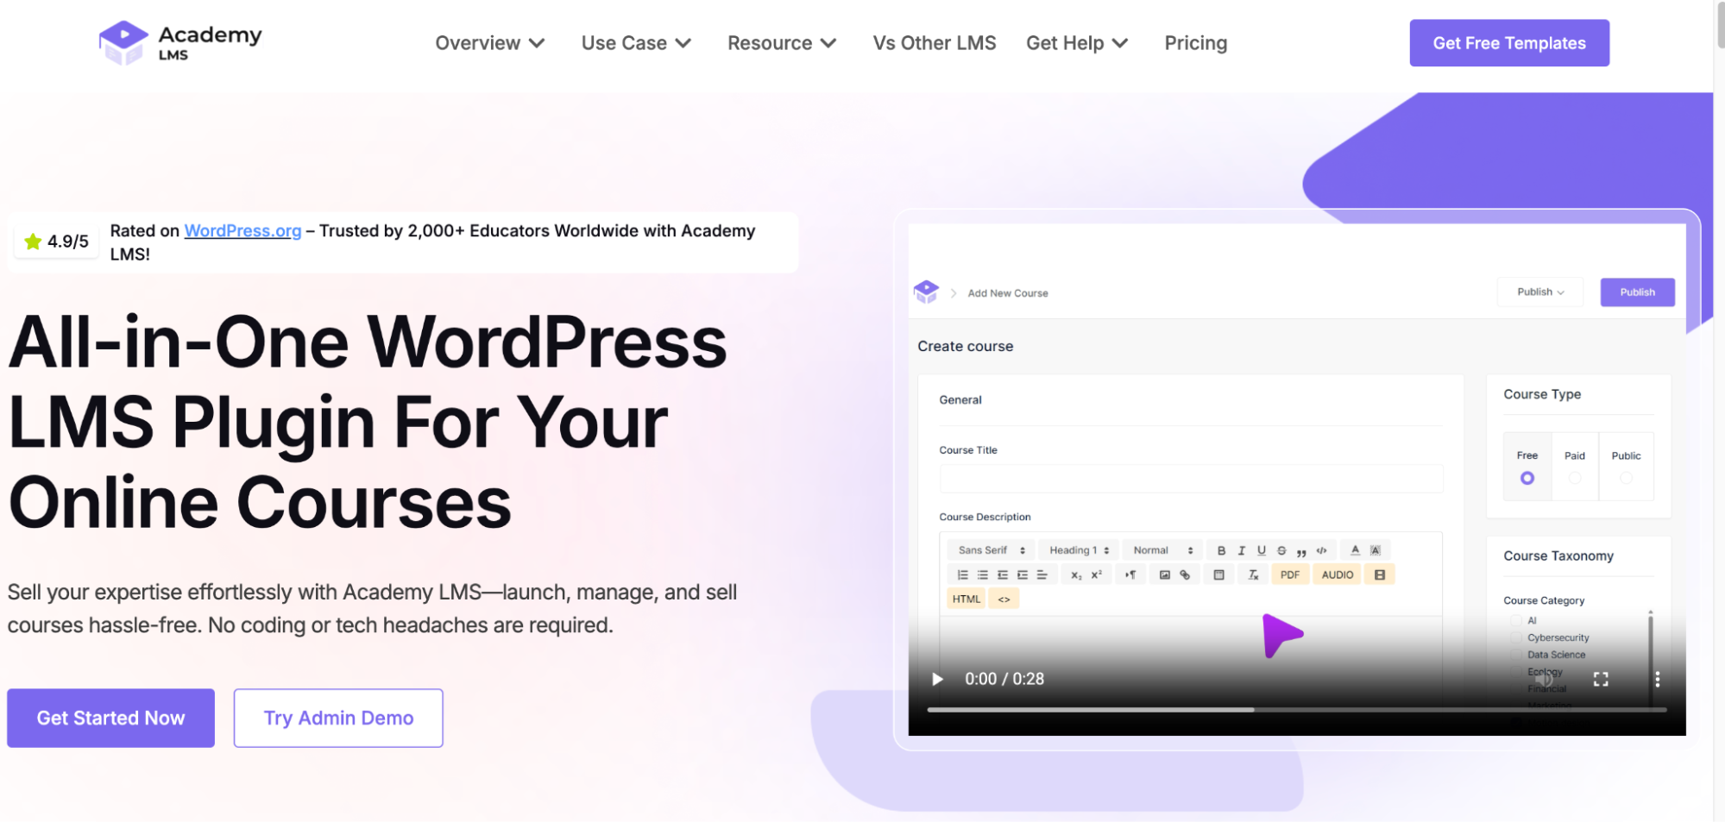
Task: Play the video with the play icon
Action: 937,679
